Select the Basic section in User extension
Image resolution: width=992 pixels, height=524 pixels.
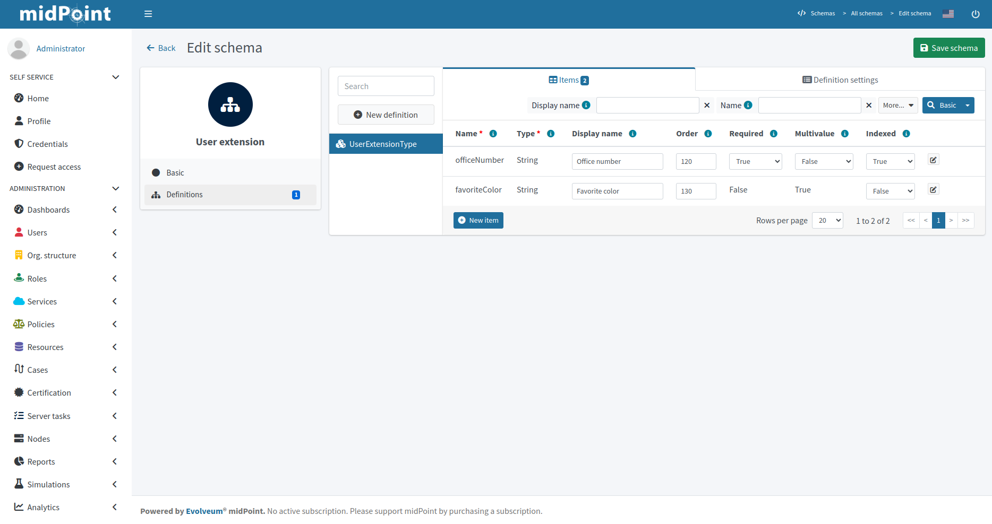pyautogui.click(x=175, y=173)
